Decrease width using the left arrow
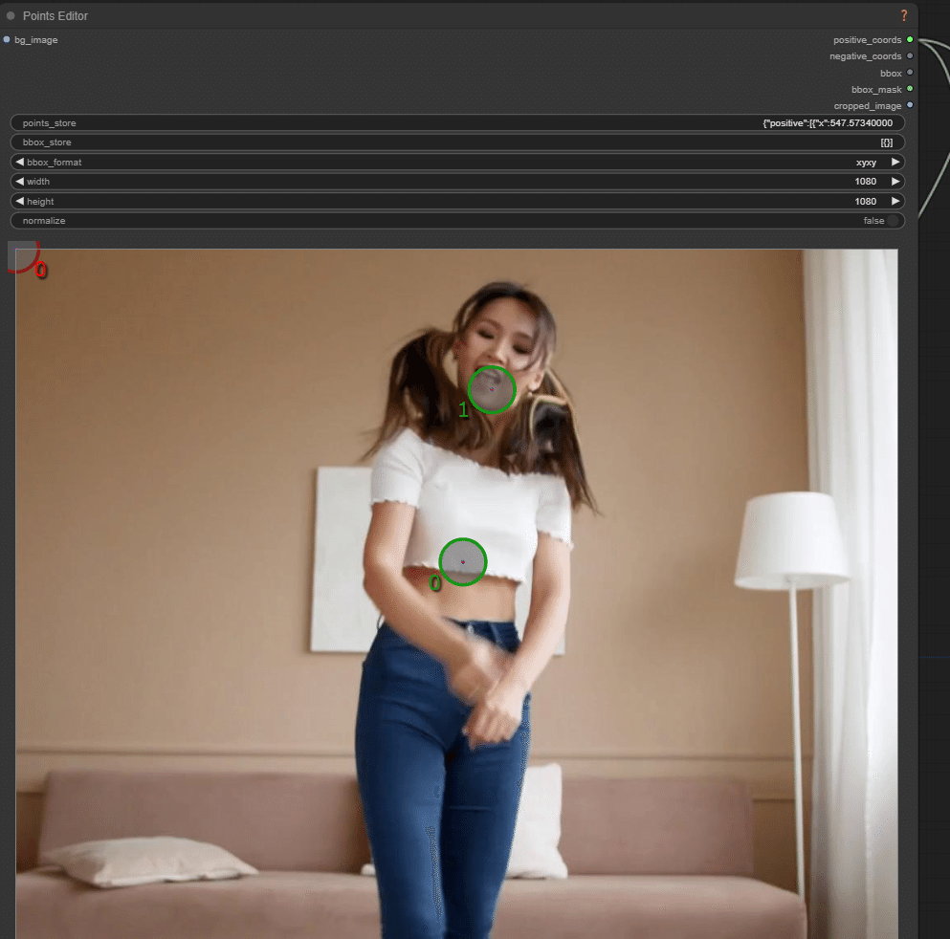Image resolution: width=950 pixels, height=939 pixels. pos(19,181)
